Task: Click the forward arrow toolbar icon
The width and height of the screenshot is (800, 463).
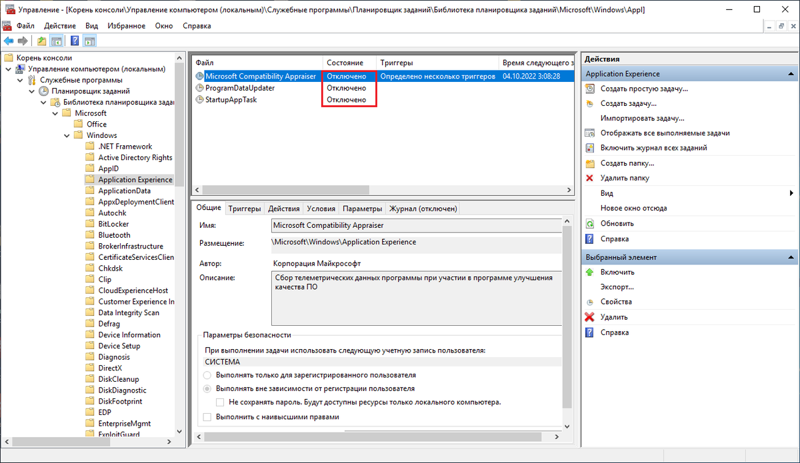Action: click(23, 41)
